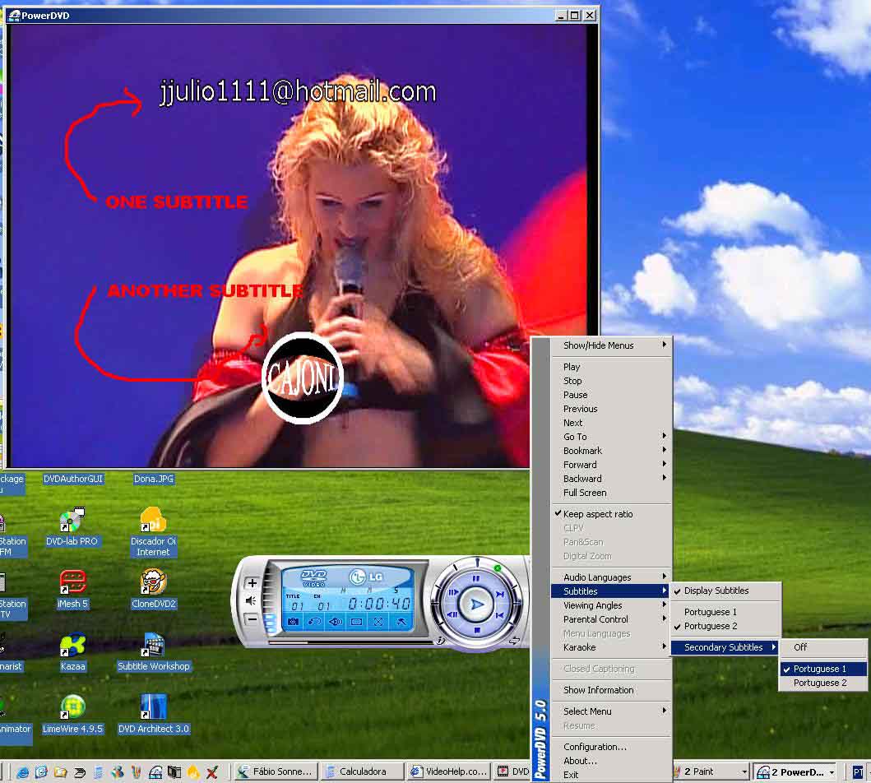Image resolution: width=871 pixels, height=783 pixels.
Task: Toggle Keep aspect ratio option
Action: pos(611,514)
